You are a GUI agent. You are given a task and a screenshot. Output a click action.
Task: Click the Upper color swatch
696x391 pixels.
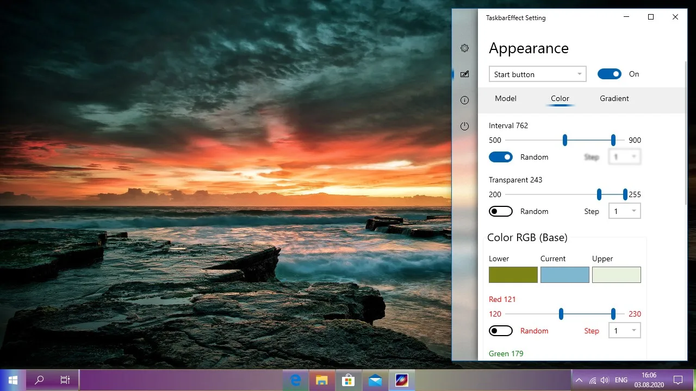tap(617, 275)
